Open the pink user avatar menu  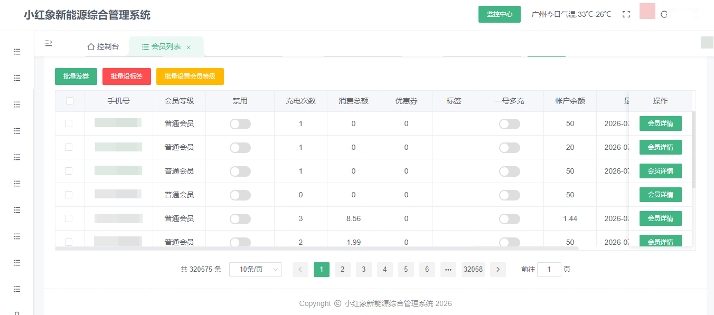[647, 11]
